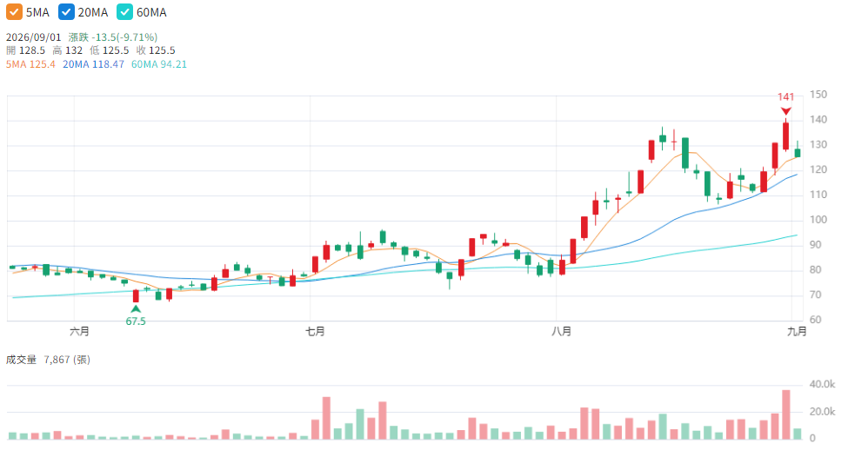
Task: Click the tallest pink volume bar
Action: pyautogui.click(x=785, y=414)
